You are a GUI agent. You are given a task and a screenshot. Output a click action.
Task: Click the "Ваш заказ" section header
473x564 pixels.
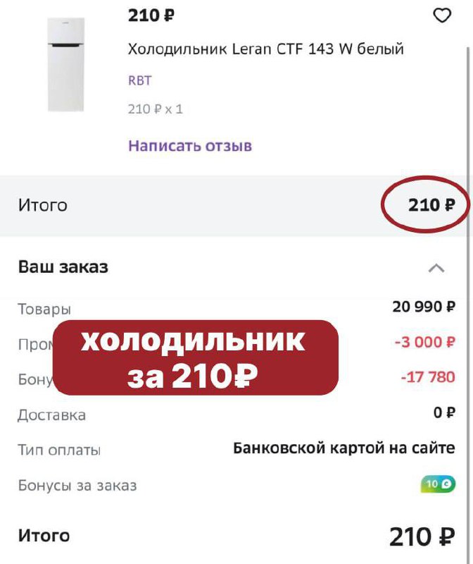click(63, 267)
